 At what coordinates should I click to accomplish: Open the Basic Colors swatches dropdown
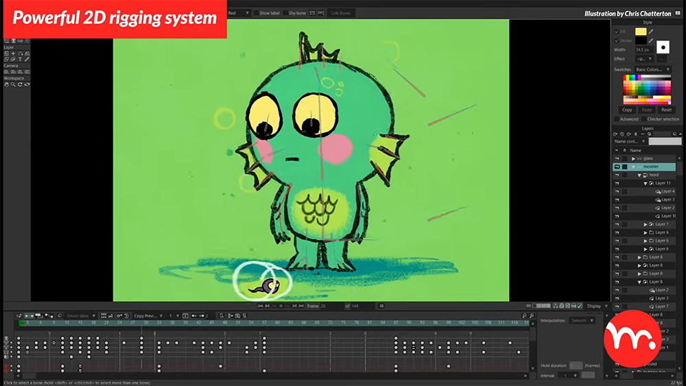[x=653, y=69]
